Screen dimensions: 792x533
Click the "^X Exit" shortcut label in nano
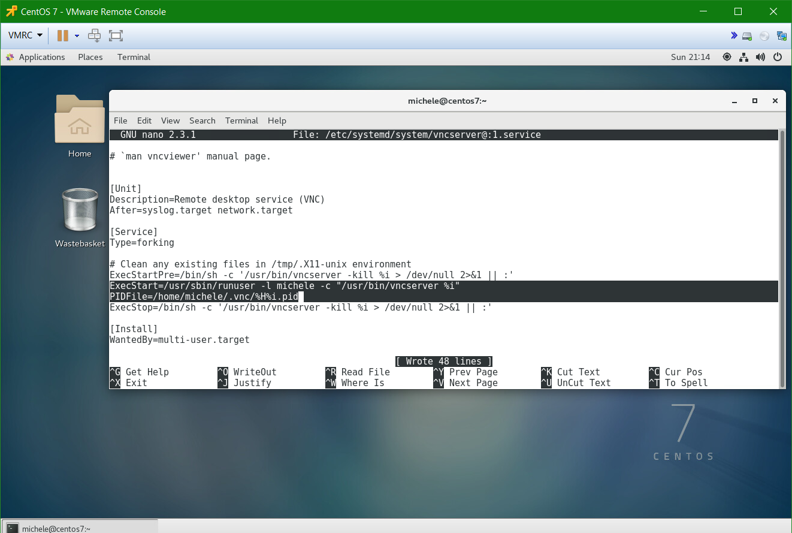click(x=128, y=383)
